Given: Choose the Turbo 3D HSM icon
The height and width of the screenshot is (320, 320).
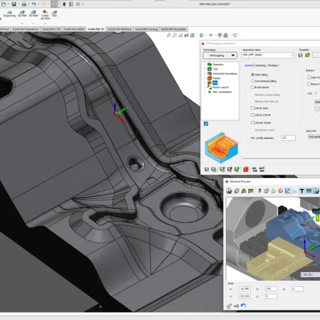Looking at the screenshot, I should pyautogui.click(x=45, y=15).
